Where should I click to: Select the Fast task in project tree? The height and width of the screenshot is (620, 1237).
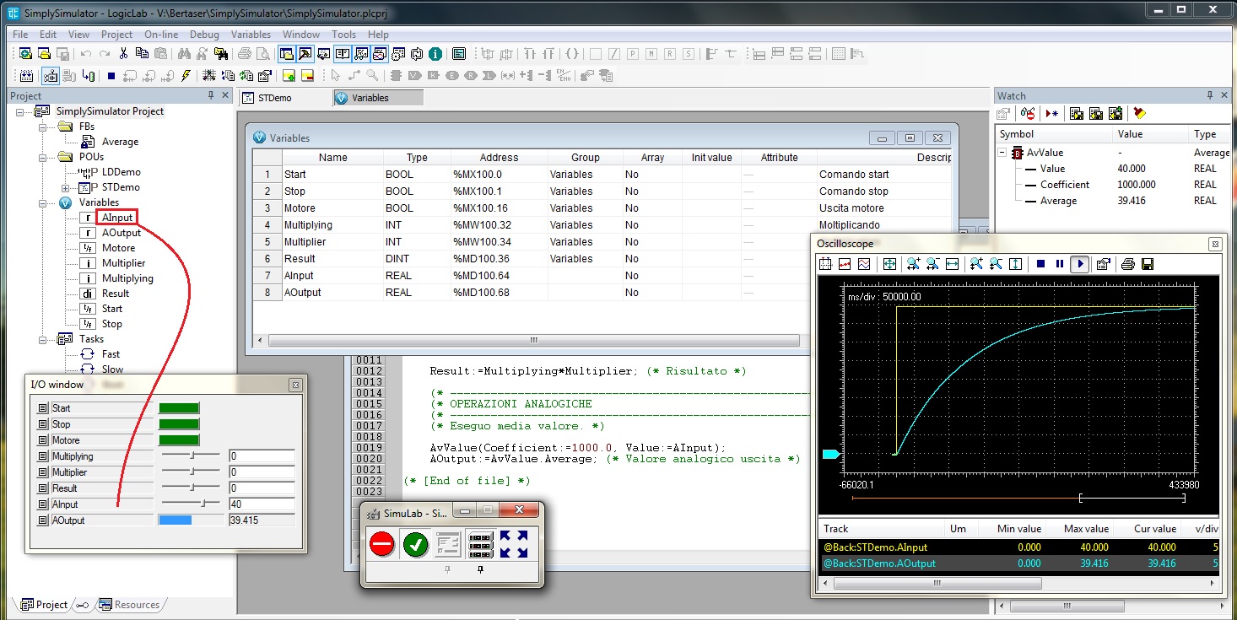click(111, 354)
